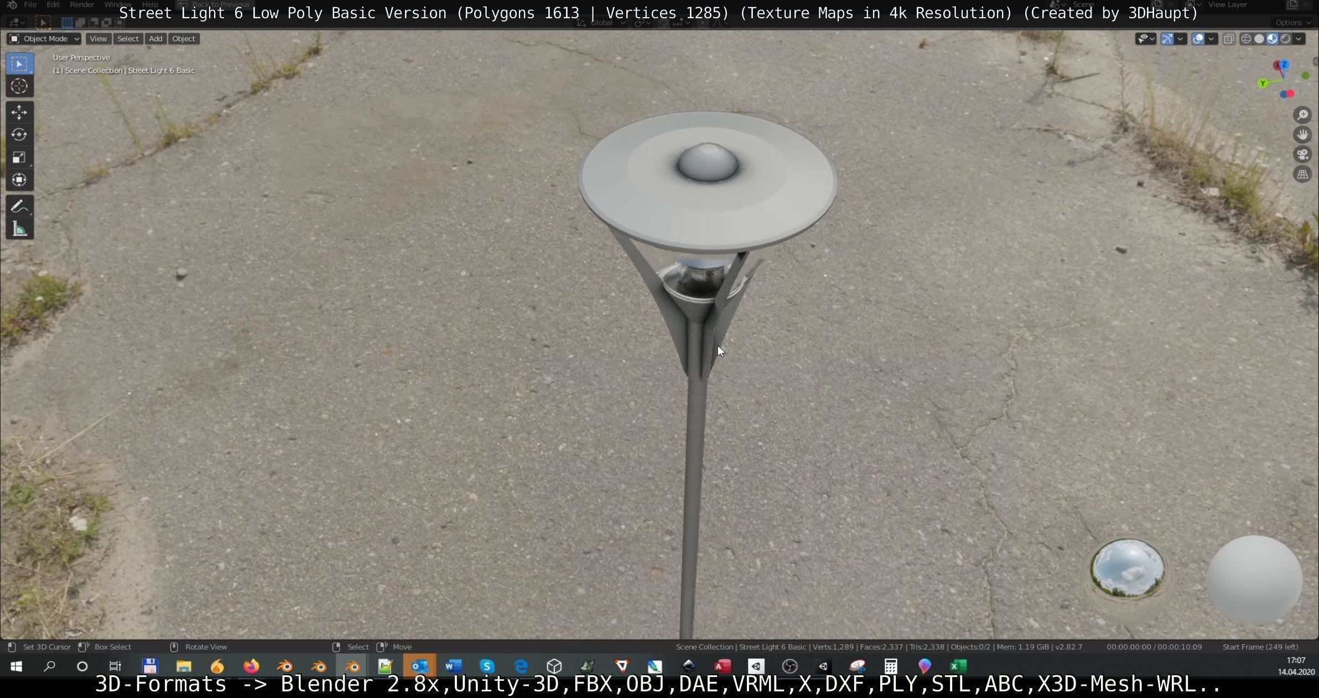Switch to the active Blender taskbar window
Image resolution: width=1319 pixels, height=698 pixels.
[x=352, y=666]
